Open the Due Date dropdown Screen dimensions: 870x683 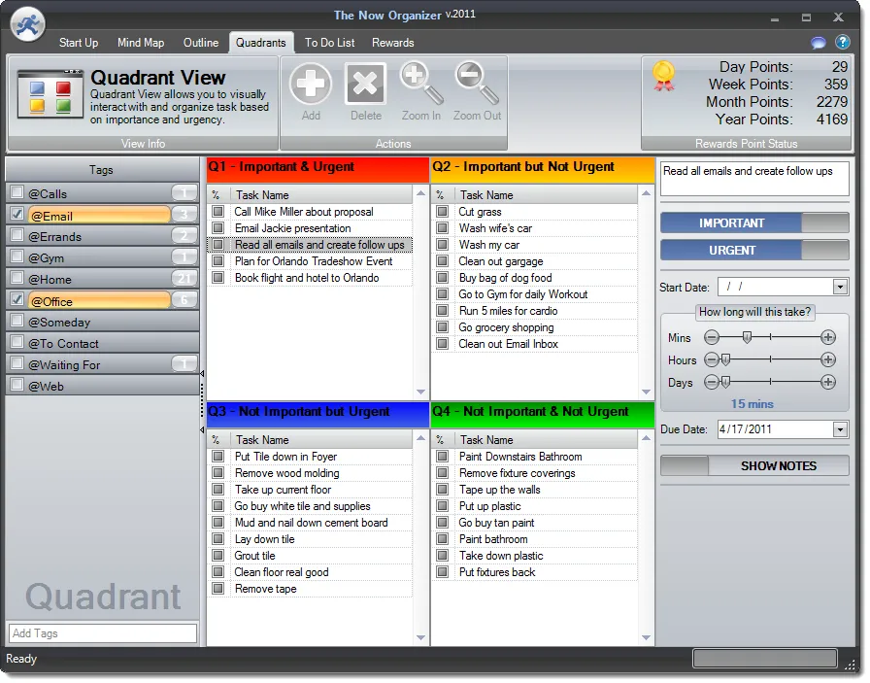(840, 428)
